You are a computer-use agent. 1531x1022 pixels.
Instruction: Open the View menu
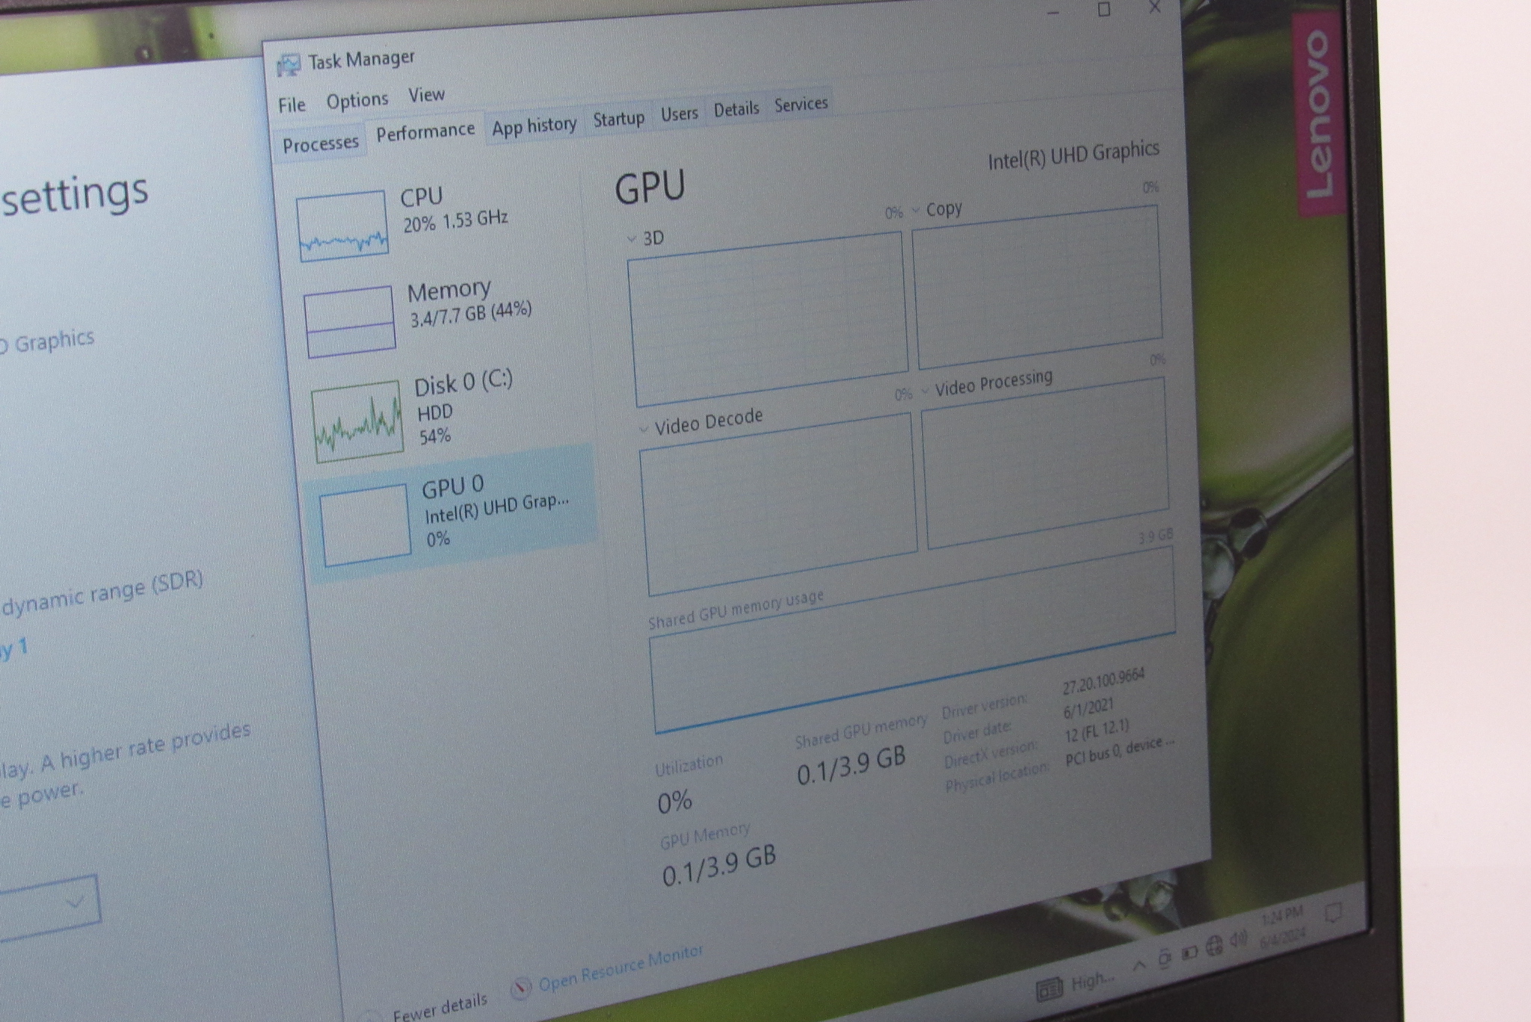[426, 95]
